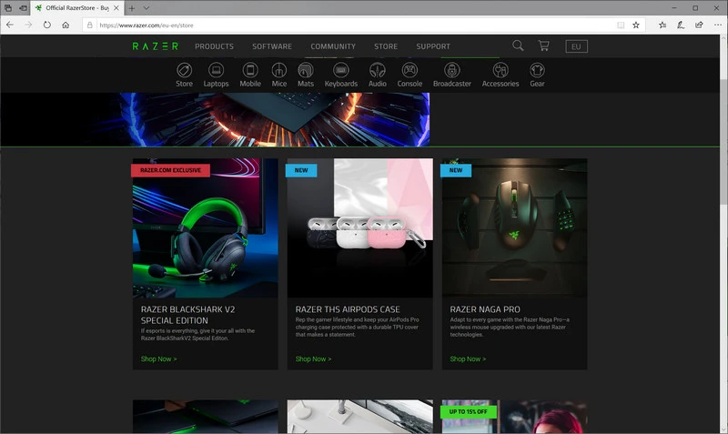This screenshot has height=434, width=728.
Task: Open browser settings and more menu
Action: (x=718, y=25)
